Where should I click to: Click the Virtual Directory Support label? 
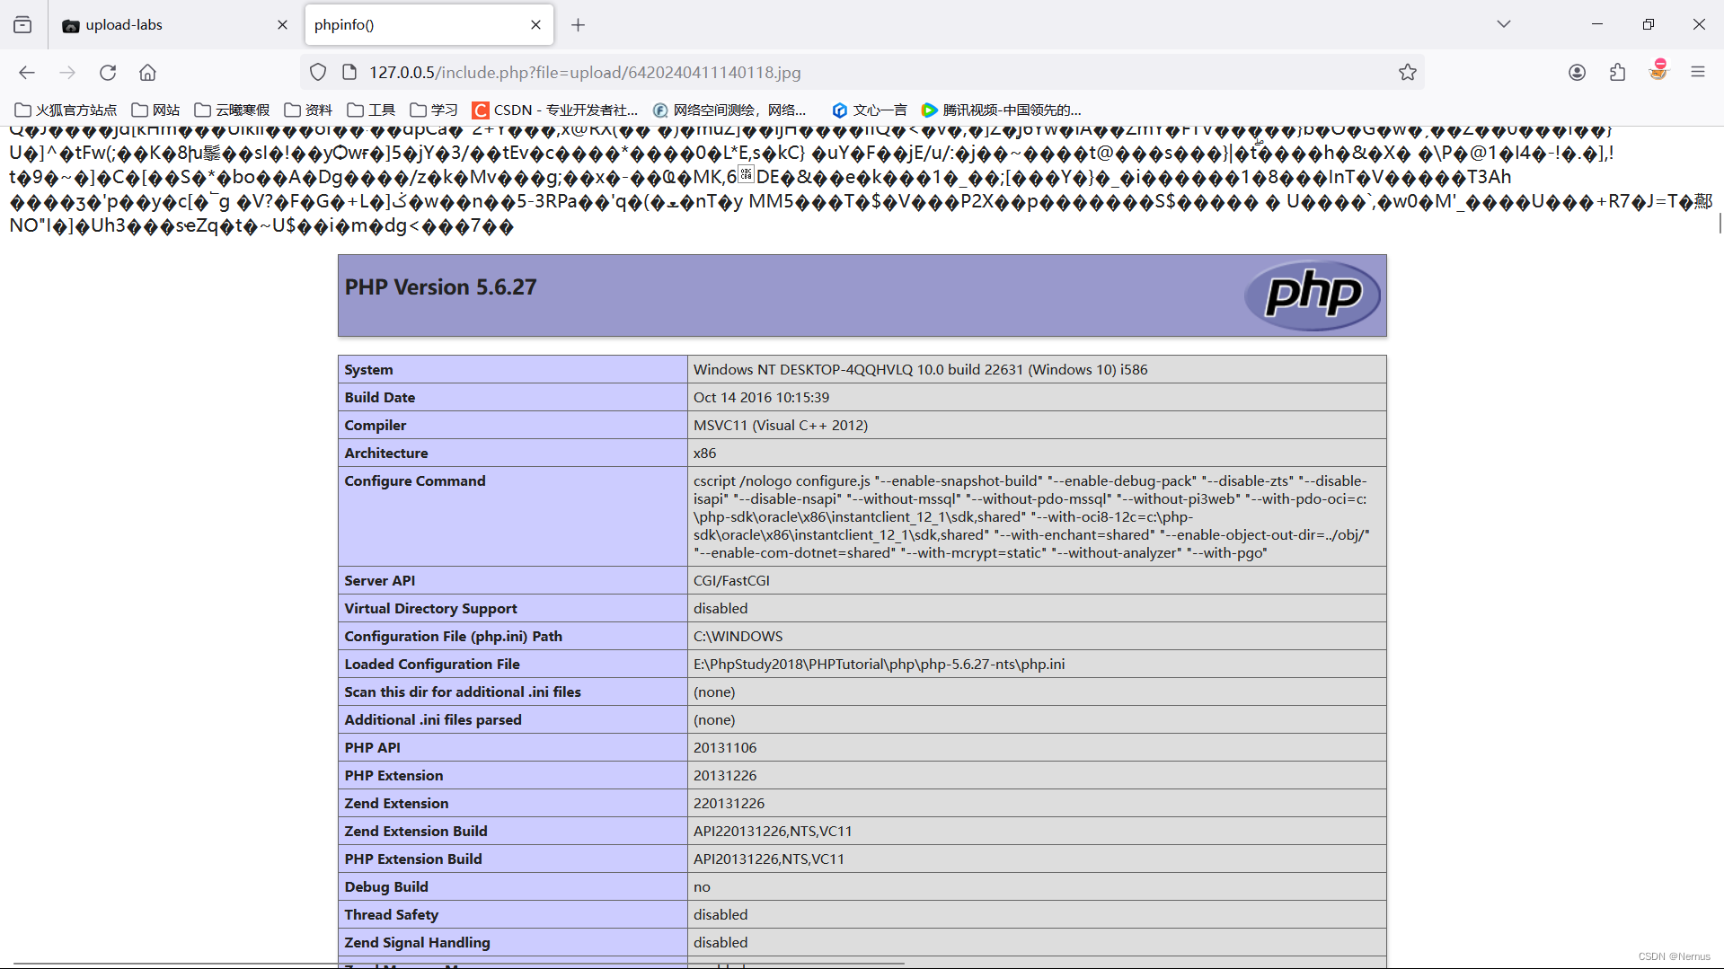pyautogui.click(x=430, y=609)
